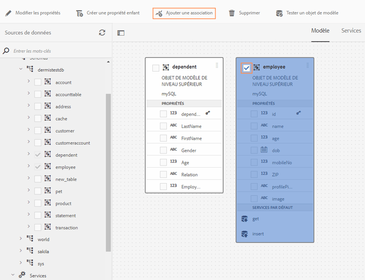Click the Créer une propriété enfant icon

(x=79, y=13)
